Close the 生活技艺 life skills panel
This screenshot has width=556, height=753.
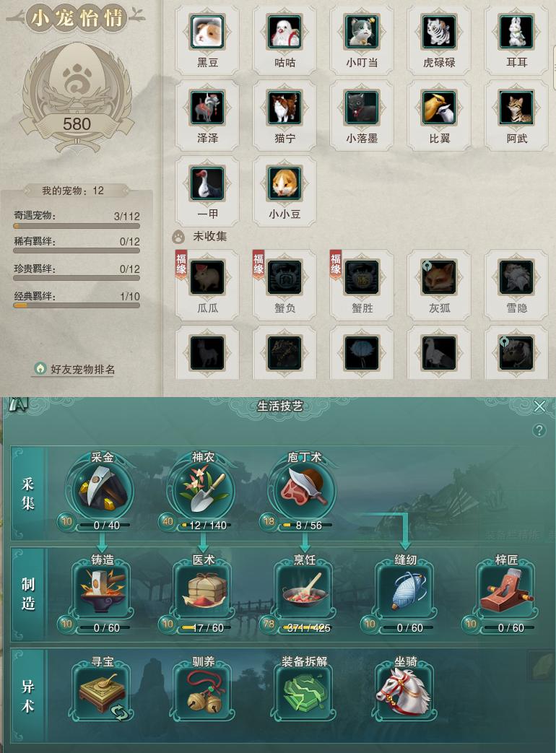click(x=539, y=406)
